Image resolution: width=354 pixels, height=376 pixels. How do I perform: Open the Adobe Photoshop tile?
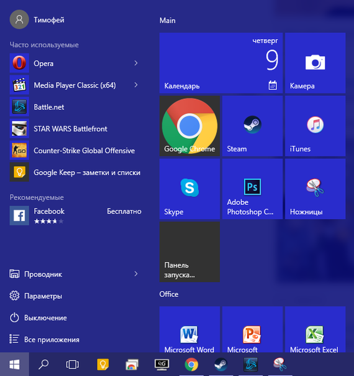[x=252, y=189]
